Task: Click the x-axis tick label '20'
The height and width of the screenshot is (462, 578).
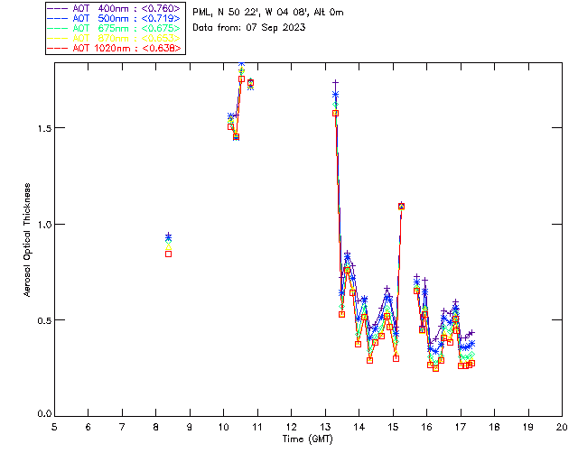Action: [562, 426]
